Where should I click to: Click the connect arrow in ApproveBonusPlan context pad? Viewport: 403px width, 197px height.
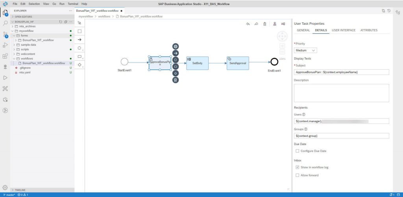175,53
